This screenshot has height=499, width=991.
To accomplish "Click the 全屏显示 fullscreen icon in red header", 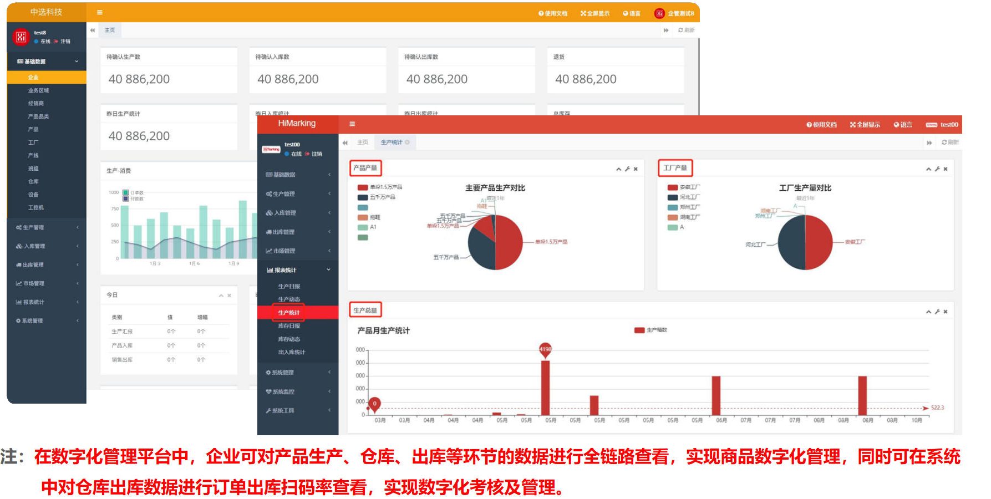I will (853, 125).
